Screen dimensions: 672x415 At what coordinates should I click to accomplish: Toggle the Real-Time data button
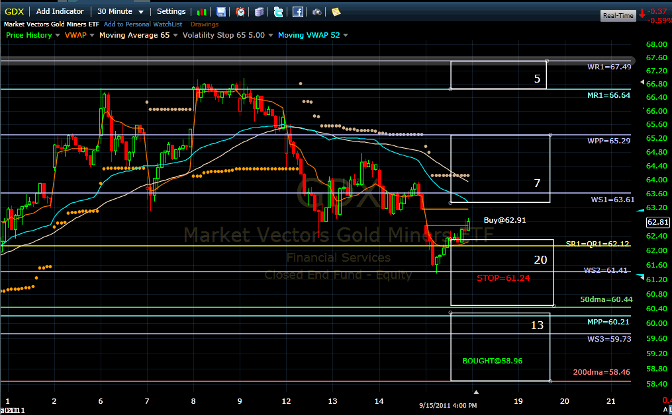tap(617, 15)
